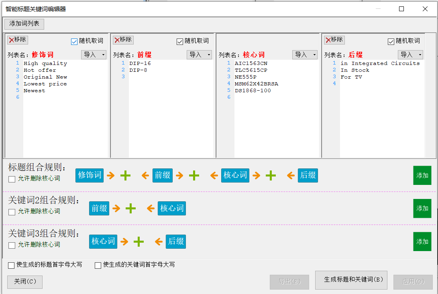Click 添加 button for title rule

pyautogui.click(x=422, y=175)
